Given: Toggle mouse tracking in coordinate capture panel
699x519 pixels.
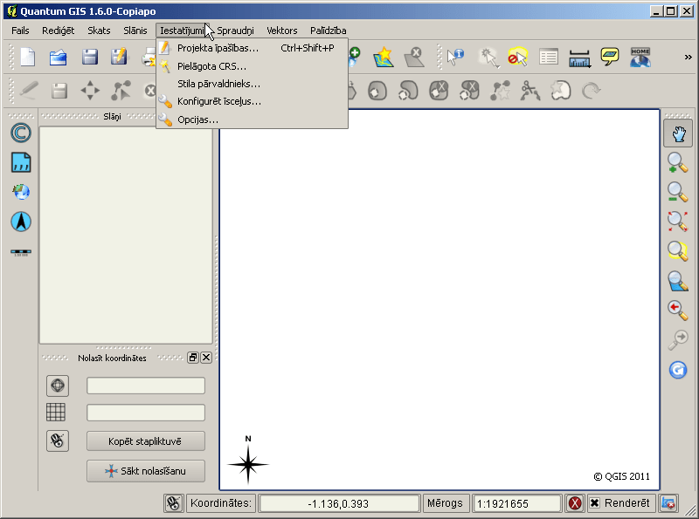Looking at the screenshot, I should tap(58, 440).
